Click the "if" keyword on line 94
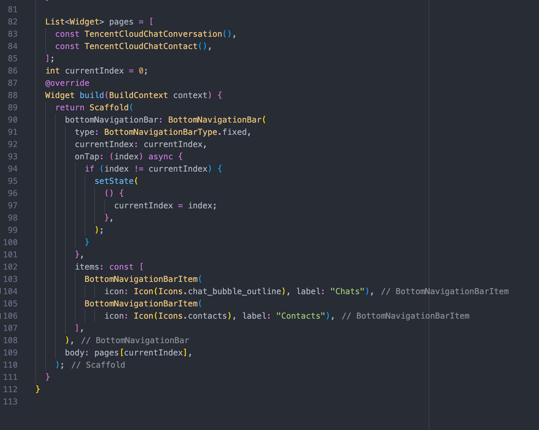The width and height of the screenshot is (539, 430). point(89,169)
